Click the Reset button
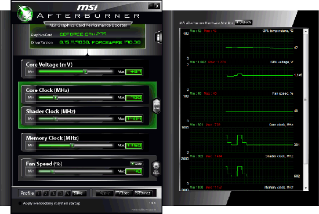This screenshot has height=214, width=319. (124, 193)
